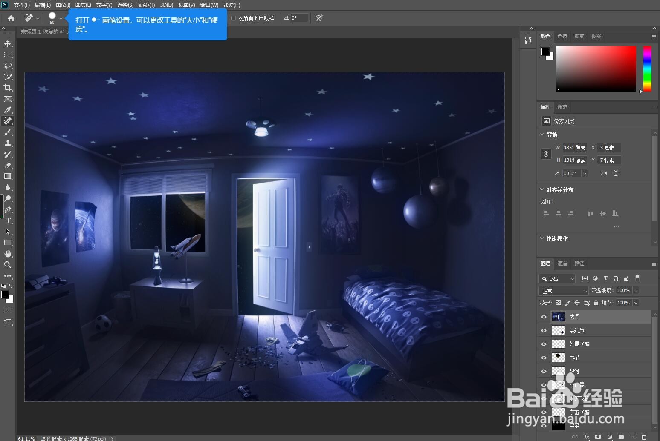Show more align options ellipsis
Screen dimensions: 660x441
[x=617, y=226]
